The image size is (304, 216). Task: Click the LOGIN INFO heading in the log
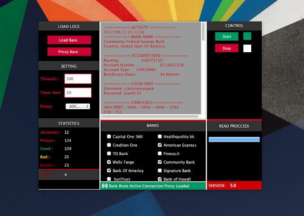coord(142,84)
